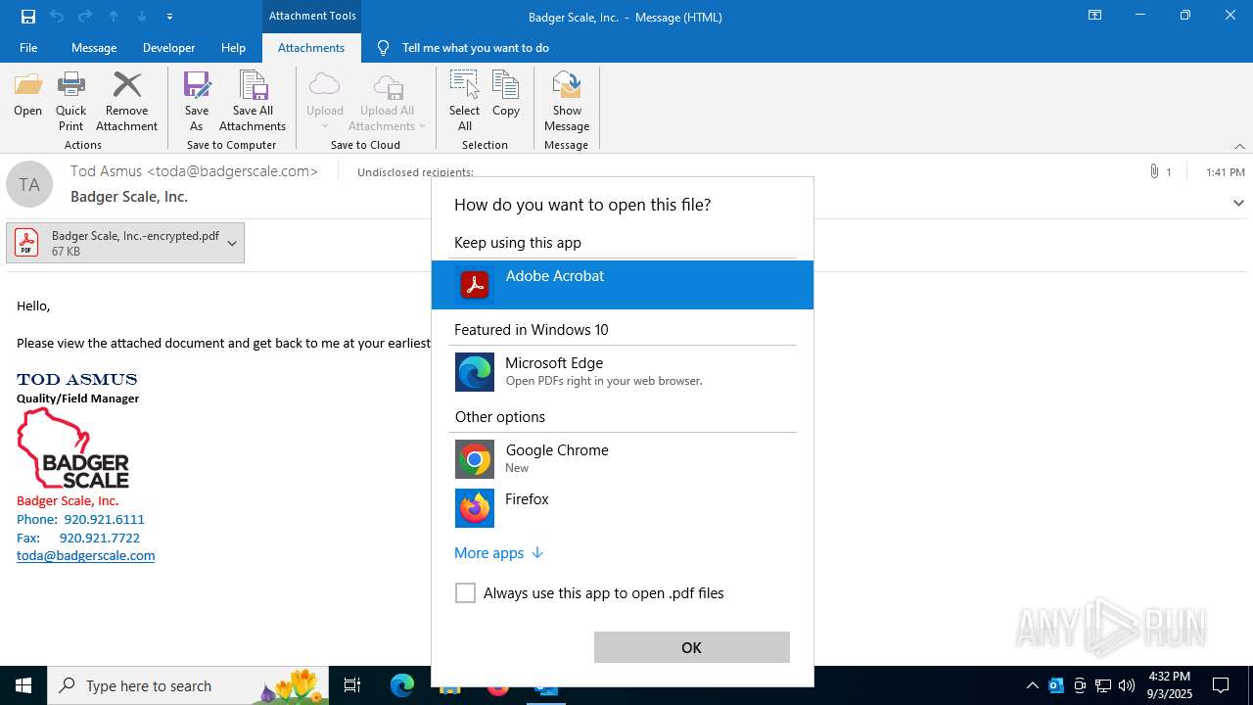Viewport: 1253px width, 705px height.
Task: Open the Help tab
Action: (233, 48)
